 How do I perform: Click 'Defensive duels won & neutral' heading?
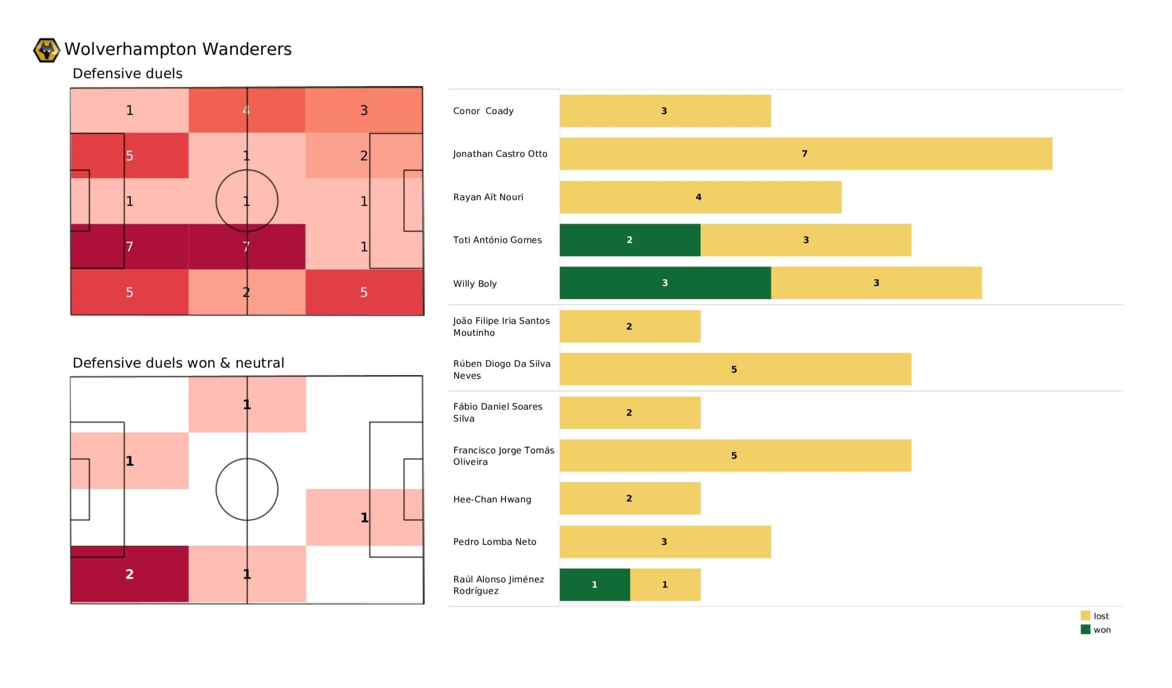click(178, 363)
